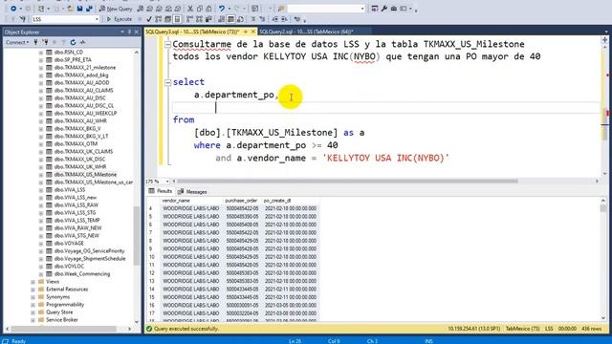Select dbo.TKMAXX_UK_WHR table
Screen dimensions: 612x344
(x=80, y=166)
